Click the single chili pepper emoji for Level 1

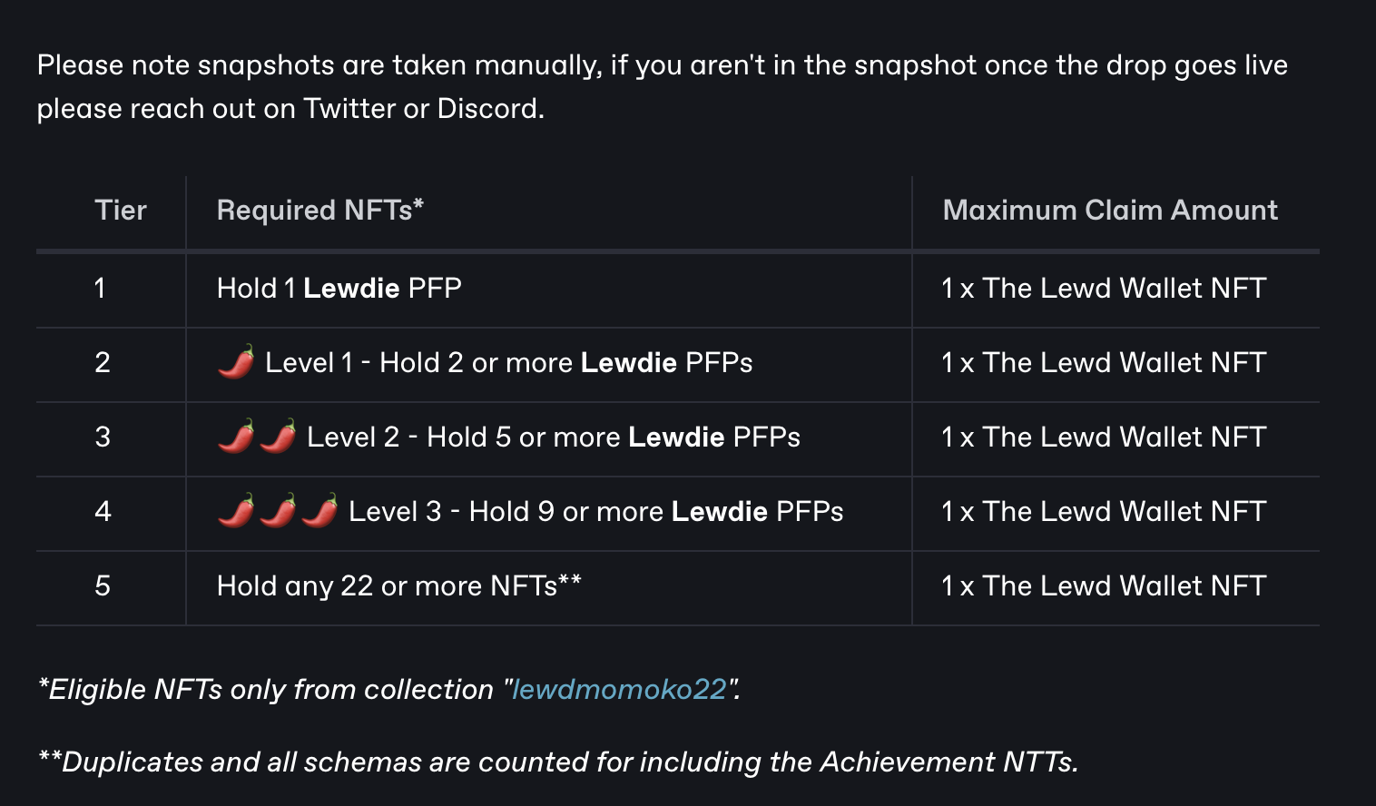point(236,362)
